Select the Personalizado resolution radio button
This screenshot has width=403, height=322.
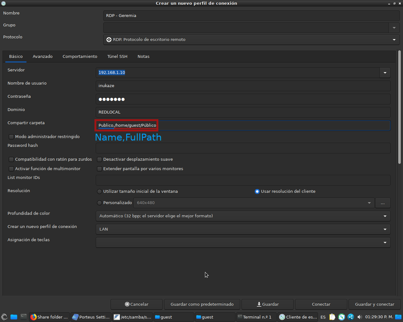pyautogui.click(x=99, y=202)
